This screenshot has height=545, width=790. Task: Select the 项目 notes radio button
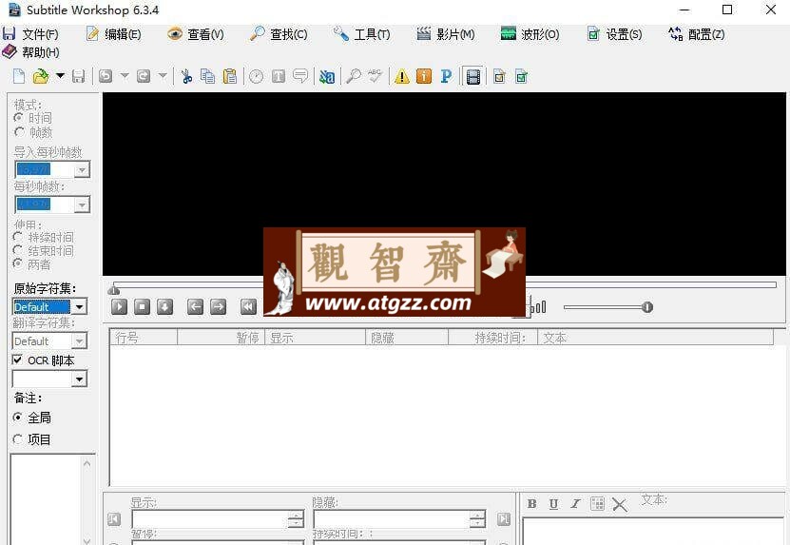18,439
